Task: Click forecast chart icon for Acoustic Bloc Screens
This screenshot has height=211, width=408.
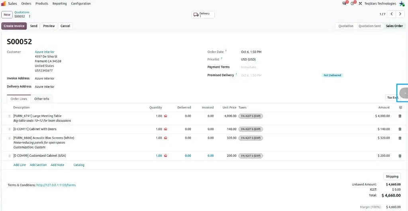Action: tap(165, 138)
